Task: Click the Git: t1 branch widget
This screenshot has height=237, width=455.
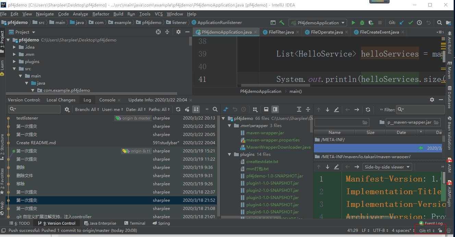Action: point(427,230)
